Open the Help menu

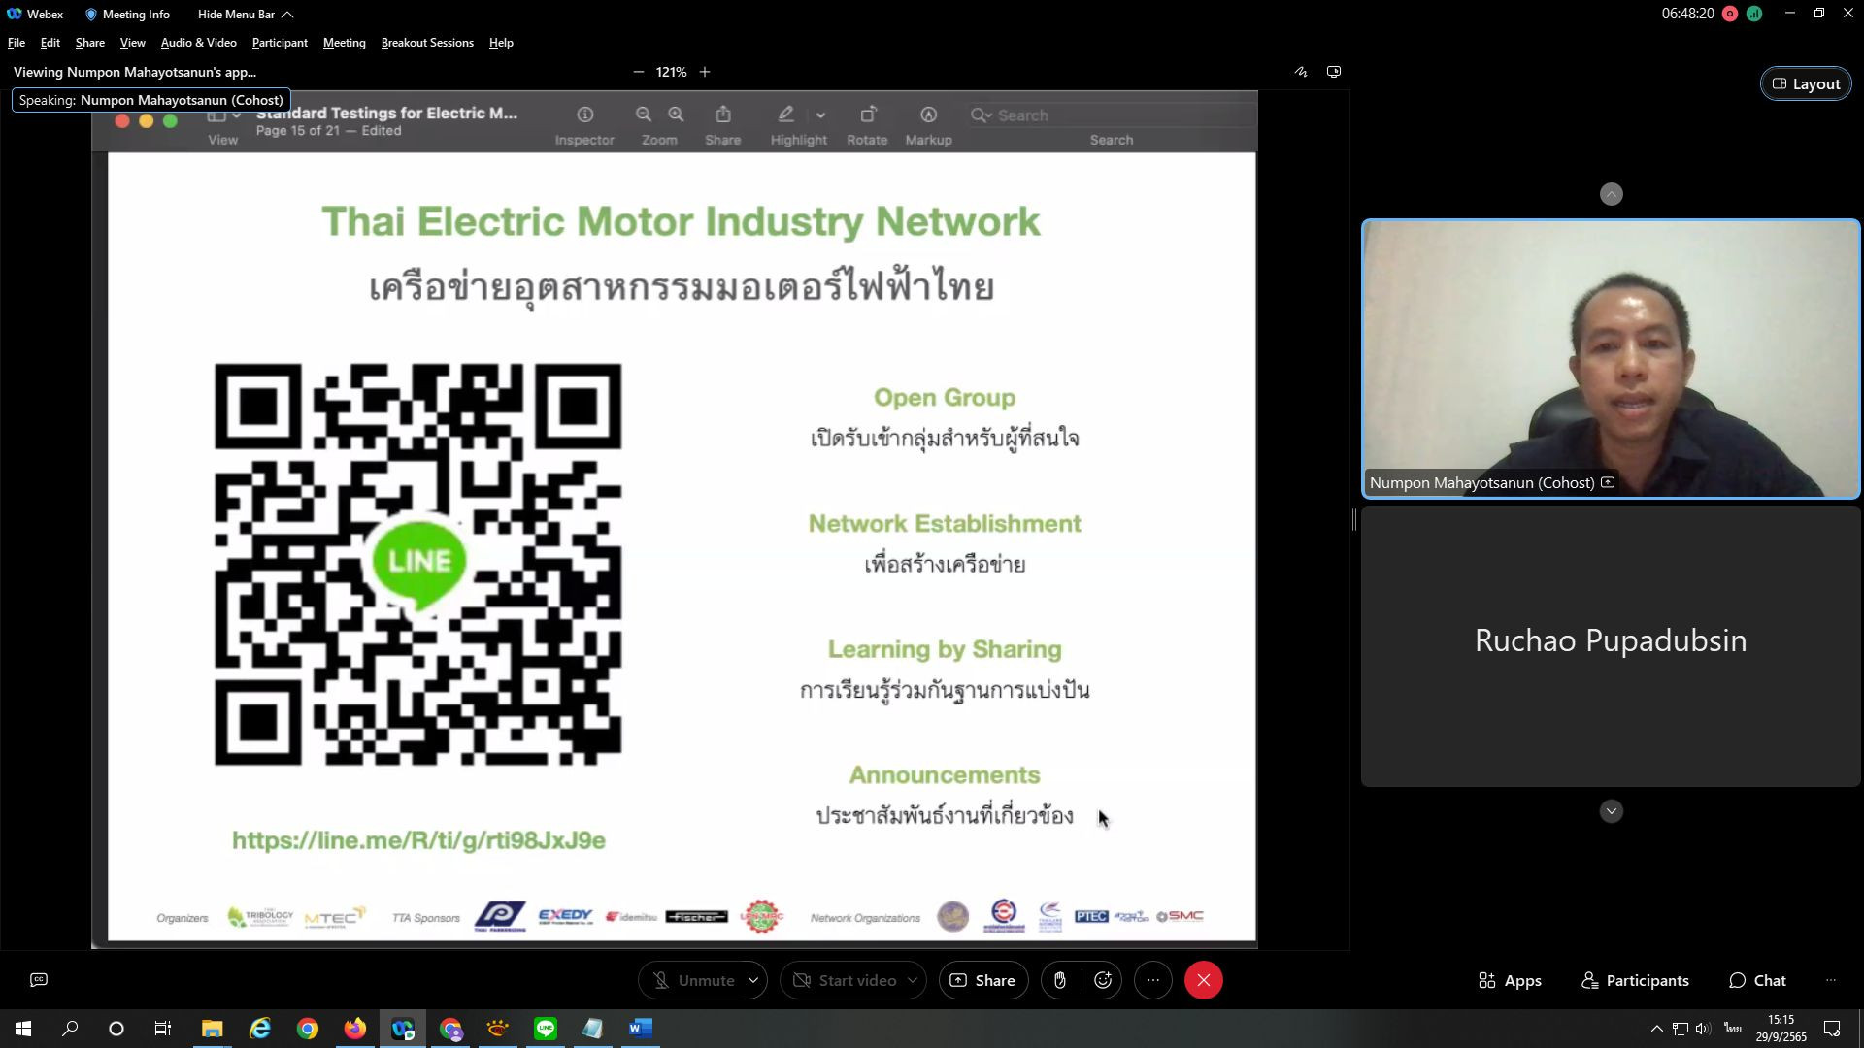pos(501,43)
